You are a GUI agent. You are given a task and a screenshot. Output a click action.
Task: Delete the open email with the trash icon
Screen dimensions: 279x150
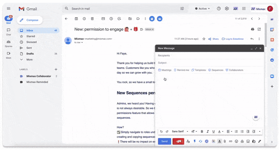tap(92, 19)
